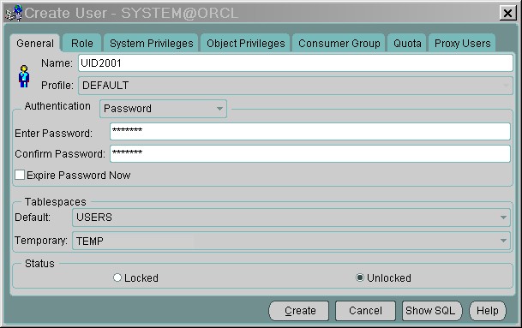
Task: Click the Create button
Action: pyautogui.click(x=299, y=311)
